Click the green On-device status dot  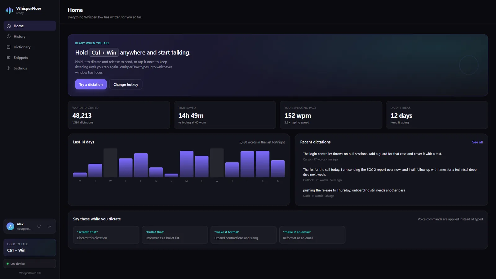(8, 264)
